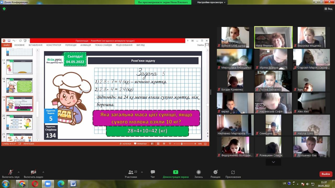This screenshot has height=188, width=335.
Task: Toggle the Нотатки notes pane in PowerPoint
Action: coord(125,144)
